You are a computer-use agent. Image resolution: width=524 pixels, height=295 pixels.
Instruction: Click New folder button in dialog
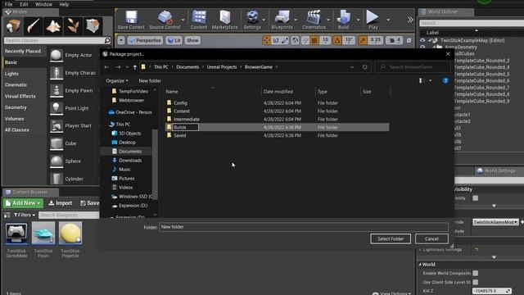coord(150,80)
